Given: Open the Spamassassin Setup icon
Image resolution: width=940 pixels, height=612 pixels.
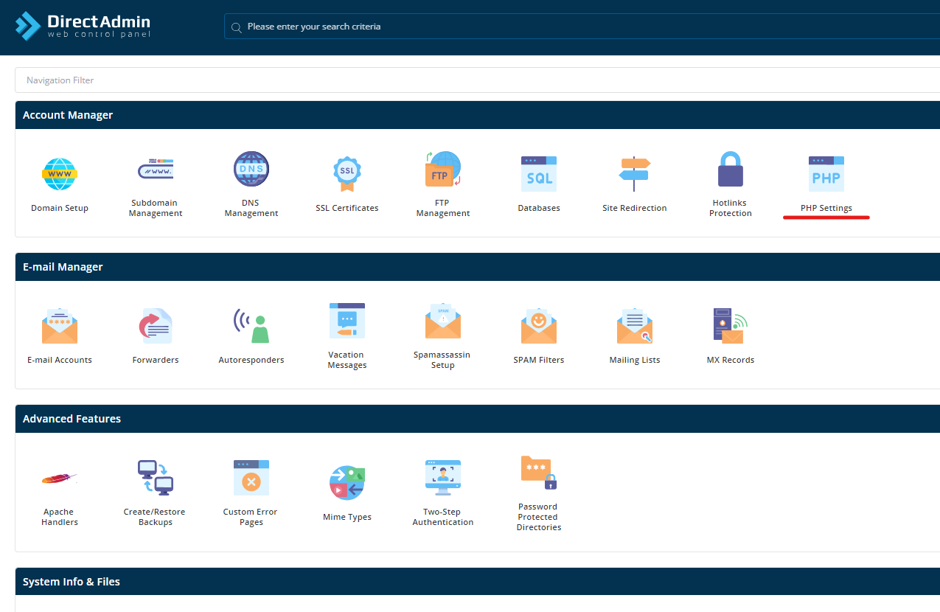Looking at the screenshot, I should [x=442, y=321].
